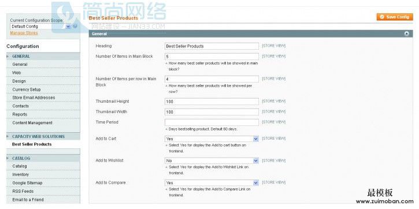
Task: Open the Current Configuration Scope dropdown
Action: (x=40, y=27)
